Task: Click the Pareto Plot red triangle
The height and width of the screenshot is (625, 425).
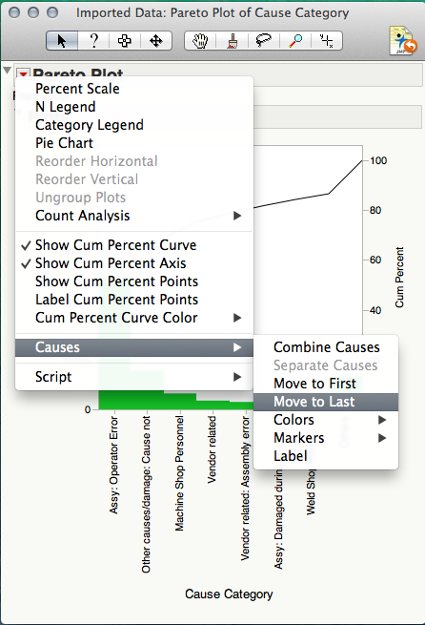Action: 23,73
